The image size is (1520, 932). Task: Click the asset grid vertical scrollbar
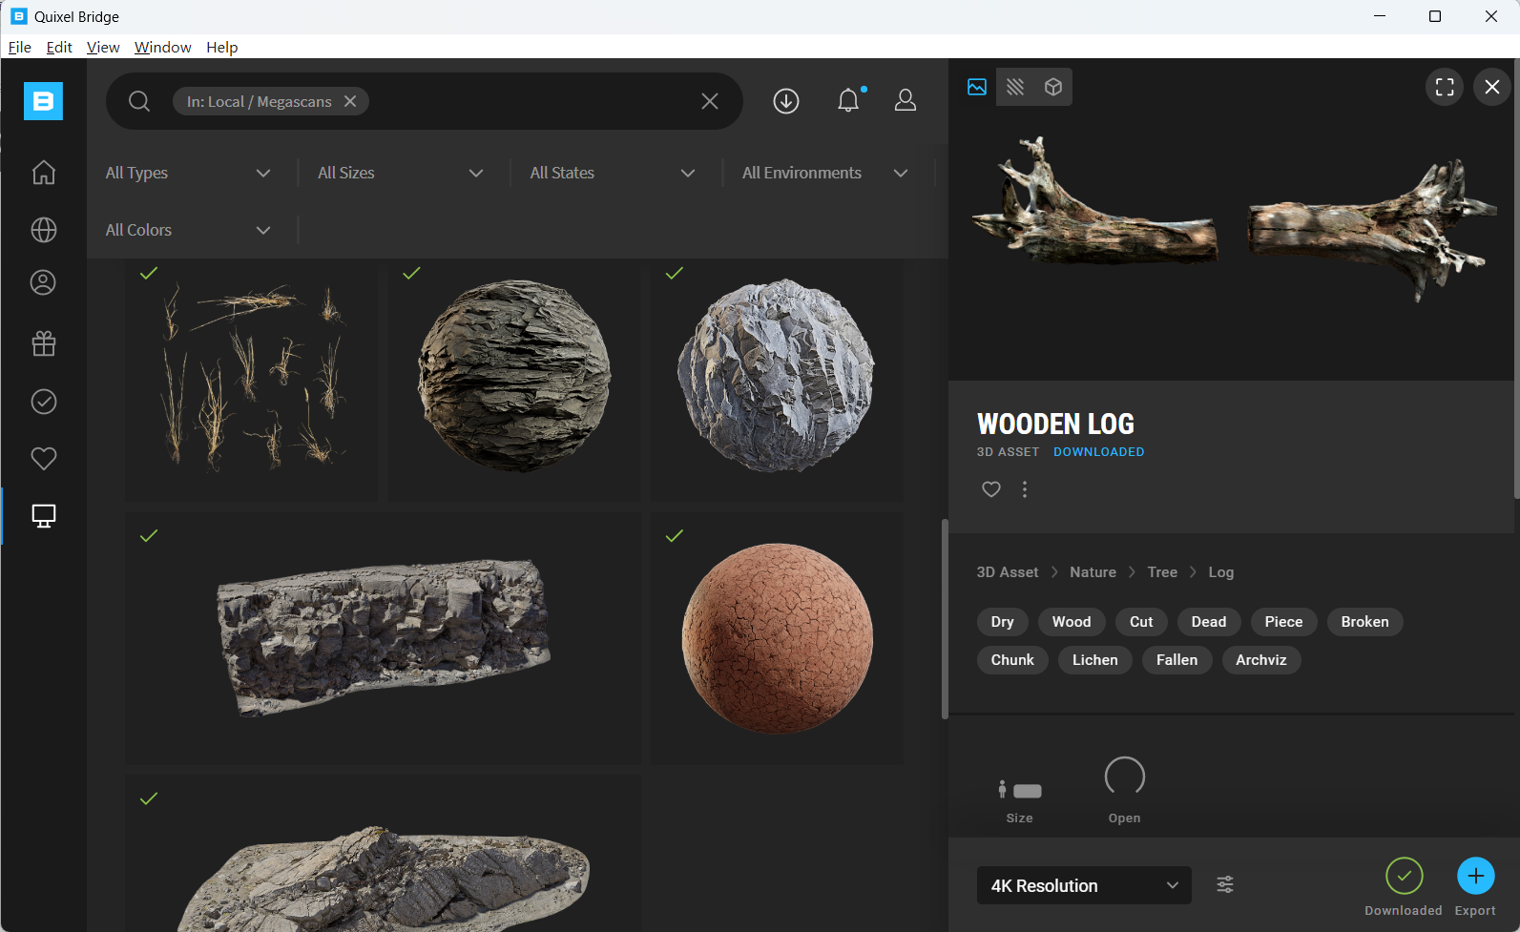[x=945, y=619]
